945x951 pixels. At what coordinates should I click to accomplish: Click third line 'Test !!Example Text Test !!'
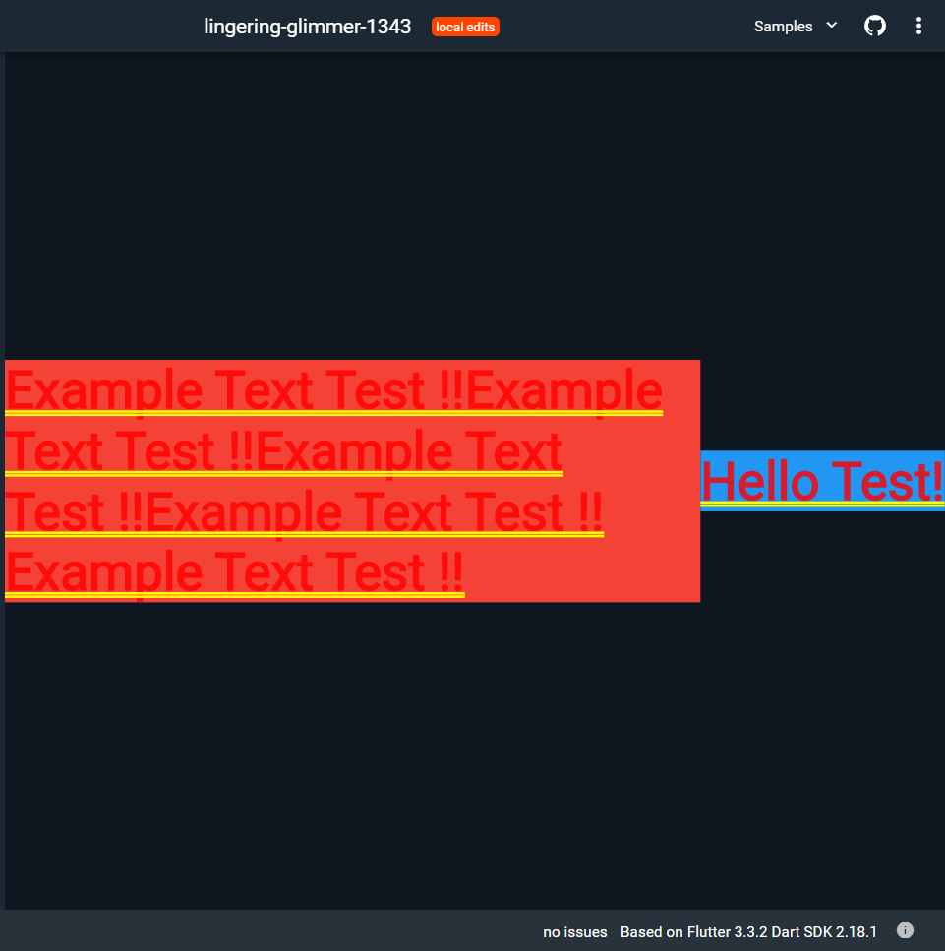305,512
